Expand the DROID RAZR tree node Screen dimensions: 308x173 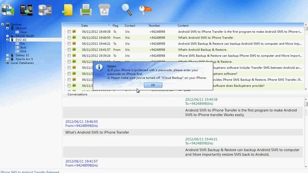pyautogui.click(x=7, y=36)
